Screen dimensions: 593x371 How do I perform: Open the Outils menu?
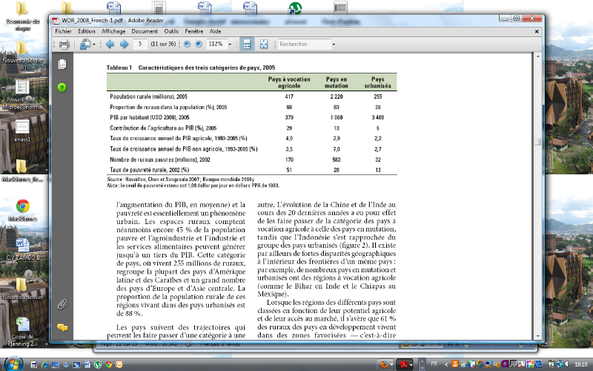coord(171,31)
